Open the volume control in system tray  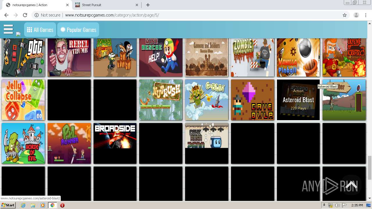337,205
